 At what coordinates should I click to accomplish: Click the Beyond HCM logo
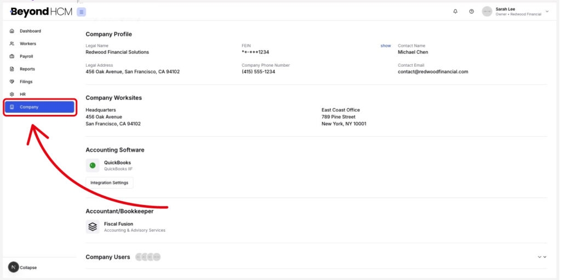tap(41, 12)
